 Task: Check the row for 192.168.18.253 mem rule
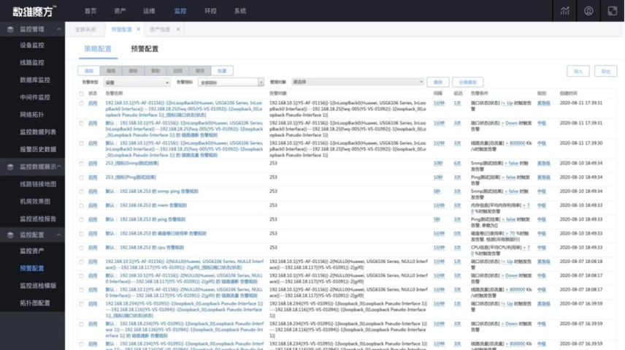tap(81, 205)
